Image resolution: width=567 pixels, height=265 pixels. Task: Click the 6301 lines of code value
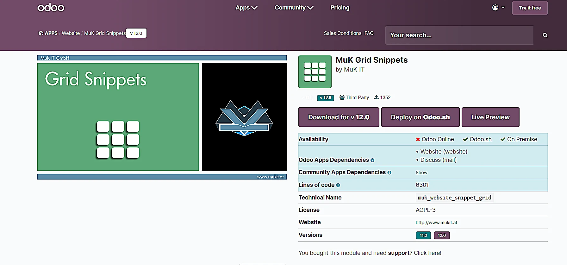pyautogui.click(x=422, y=185)
